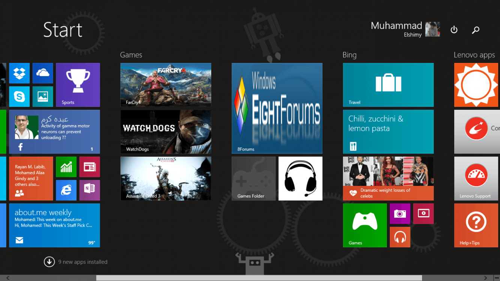
Task: Open Muhammad Elshimy account picture
Action: click(433, 29)
